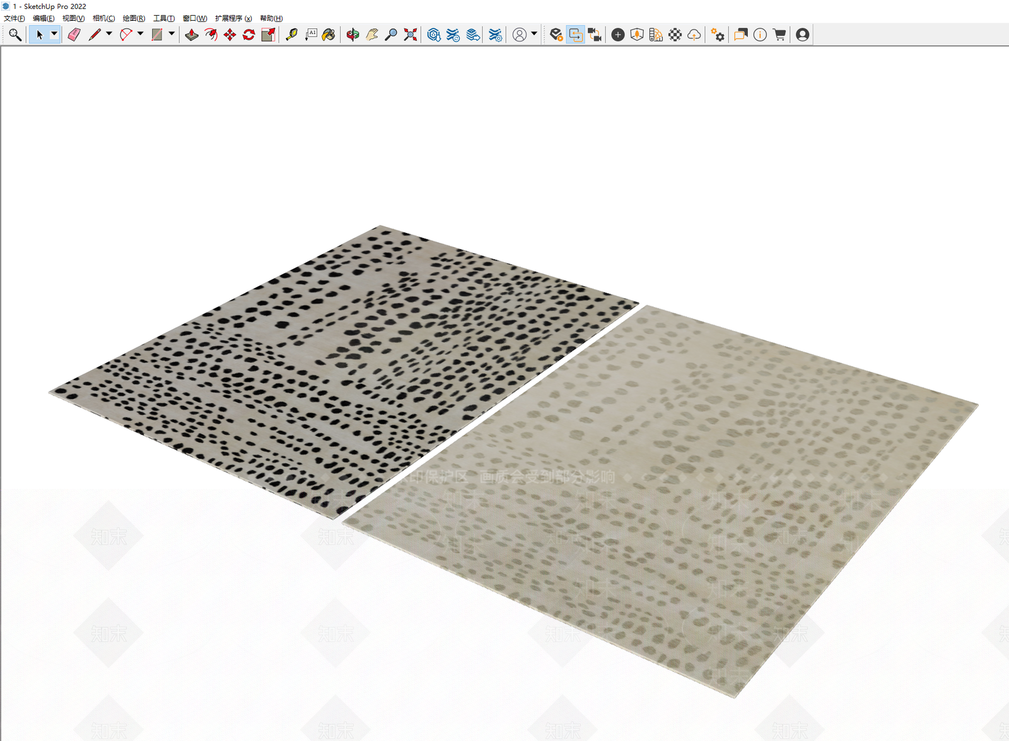Open the Extension Manager
The image size is (1009, 741).
click(x=496, y=35)
